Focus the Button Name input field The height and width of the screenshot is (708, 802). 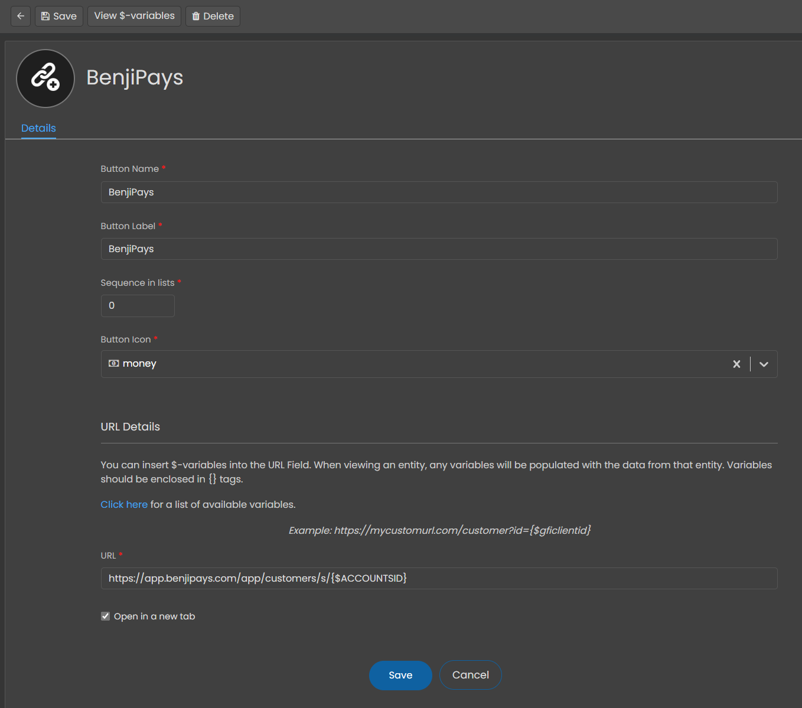click(x=439, y=192)
